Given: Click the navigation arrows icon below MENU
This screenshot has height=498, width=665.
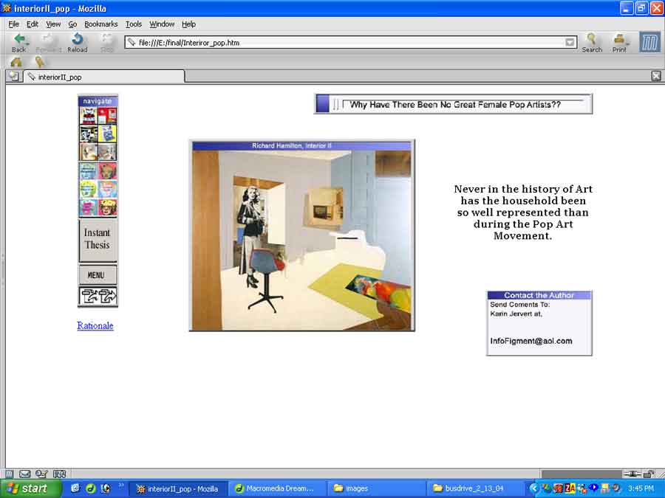Looking at the screenshot, I should click(x=98, y=297).
